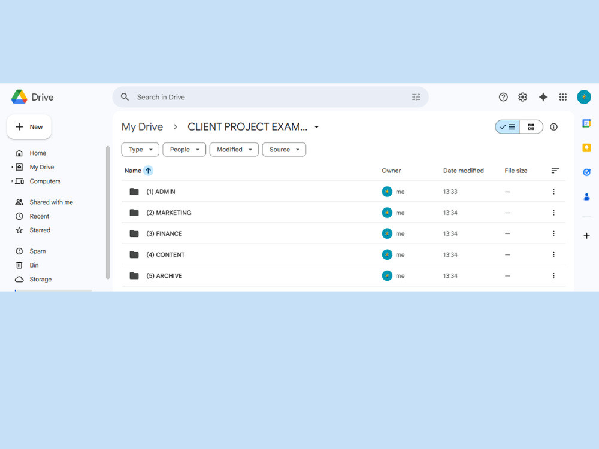Go to Home in sidebar

click(37, 153)
